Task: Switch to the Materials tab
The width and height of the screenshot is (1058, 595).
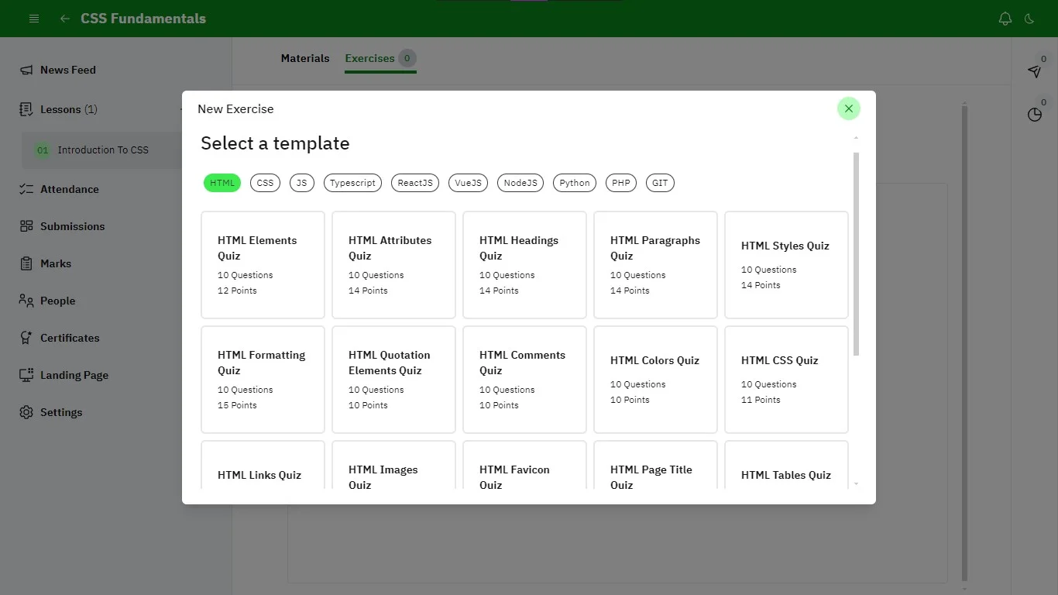Action: (x=305, y=58)
